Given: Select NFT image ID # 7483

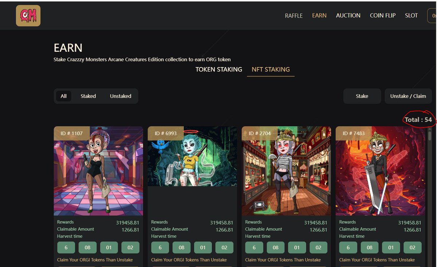Looking at the screenshot, I should coord(380,171).
